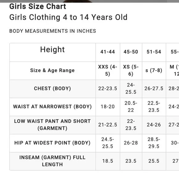Select the 18-20 waist measurement cell
The width and height of the screenshot is (179, 179).
pos(108,106)
